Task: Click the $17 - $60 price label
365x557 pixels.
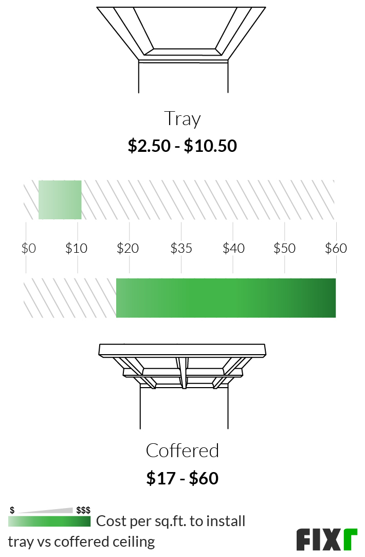Action: pyautogui.click(x=182, y=478)
